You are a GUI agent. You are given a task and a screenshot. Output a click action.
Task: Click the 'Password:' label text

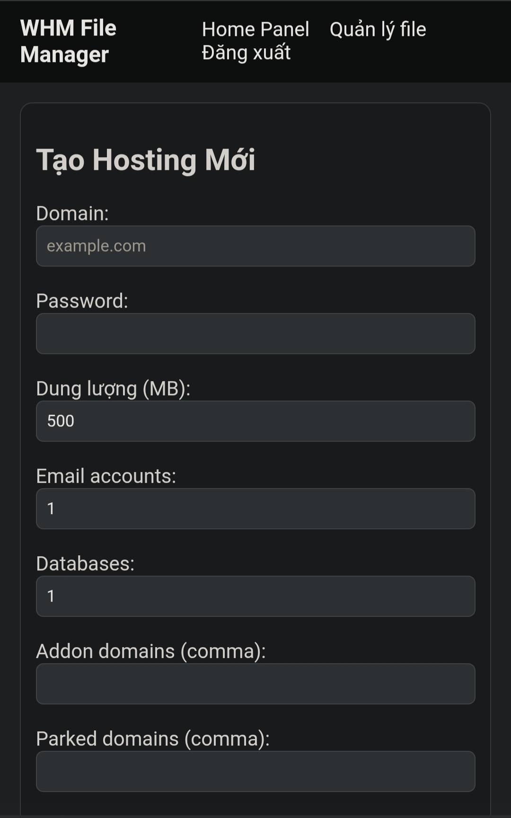coord(82,301)
